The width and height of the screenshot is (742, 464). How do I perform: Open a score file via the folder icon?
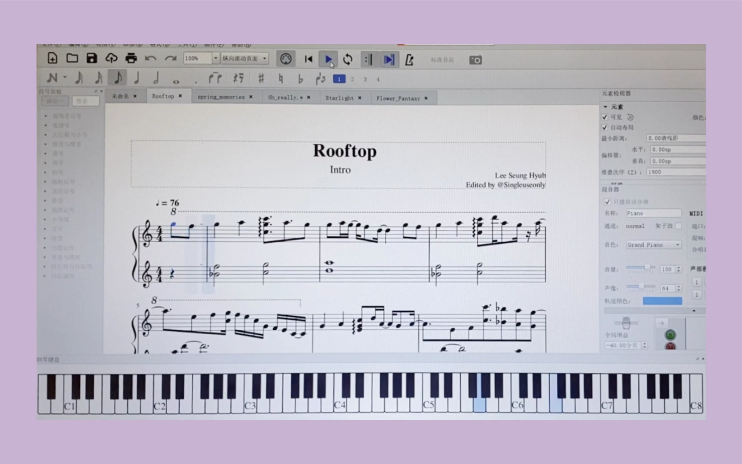coord(72,58)
